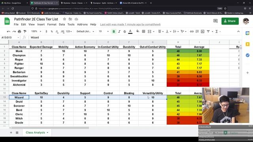Open the Add-ons menu
The image size is (253, 142).
click(82, 24)
